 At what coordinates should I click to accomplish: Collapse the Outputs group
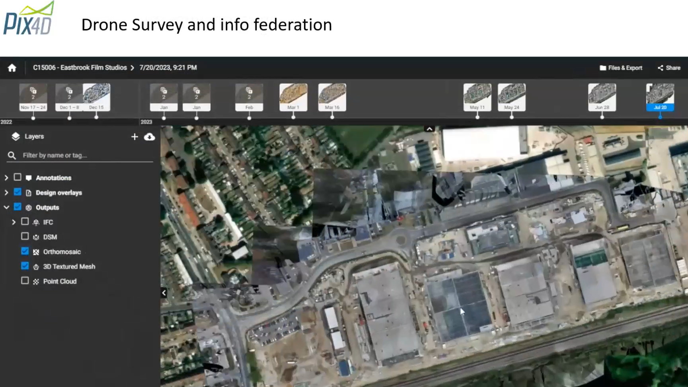[x=6, y=207]
